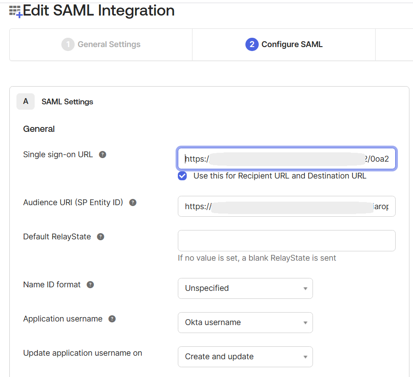413x377 pixels.
Task: Click the 'Edit SAML Integration' heading
Action: tap(99, 11)
